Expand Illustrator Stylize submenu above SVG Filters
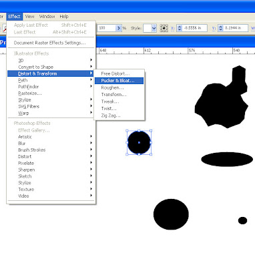 (x=51, y=99)
